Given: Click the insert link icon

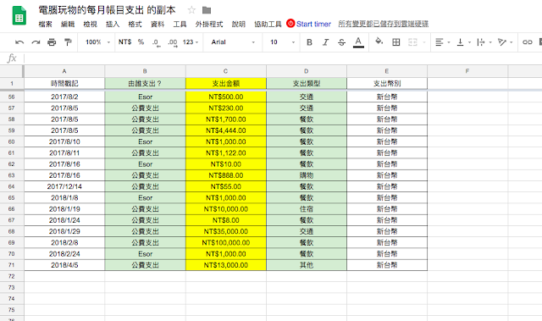Looking at the screenshot, I should pyautogui.click(x=527, y=42).
